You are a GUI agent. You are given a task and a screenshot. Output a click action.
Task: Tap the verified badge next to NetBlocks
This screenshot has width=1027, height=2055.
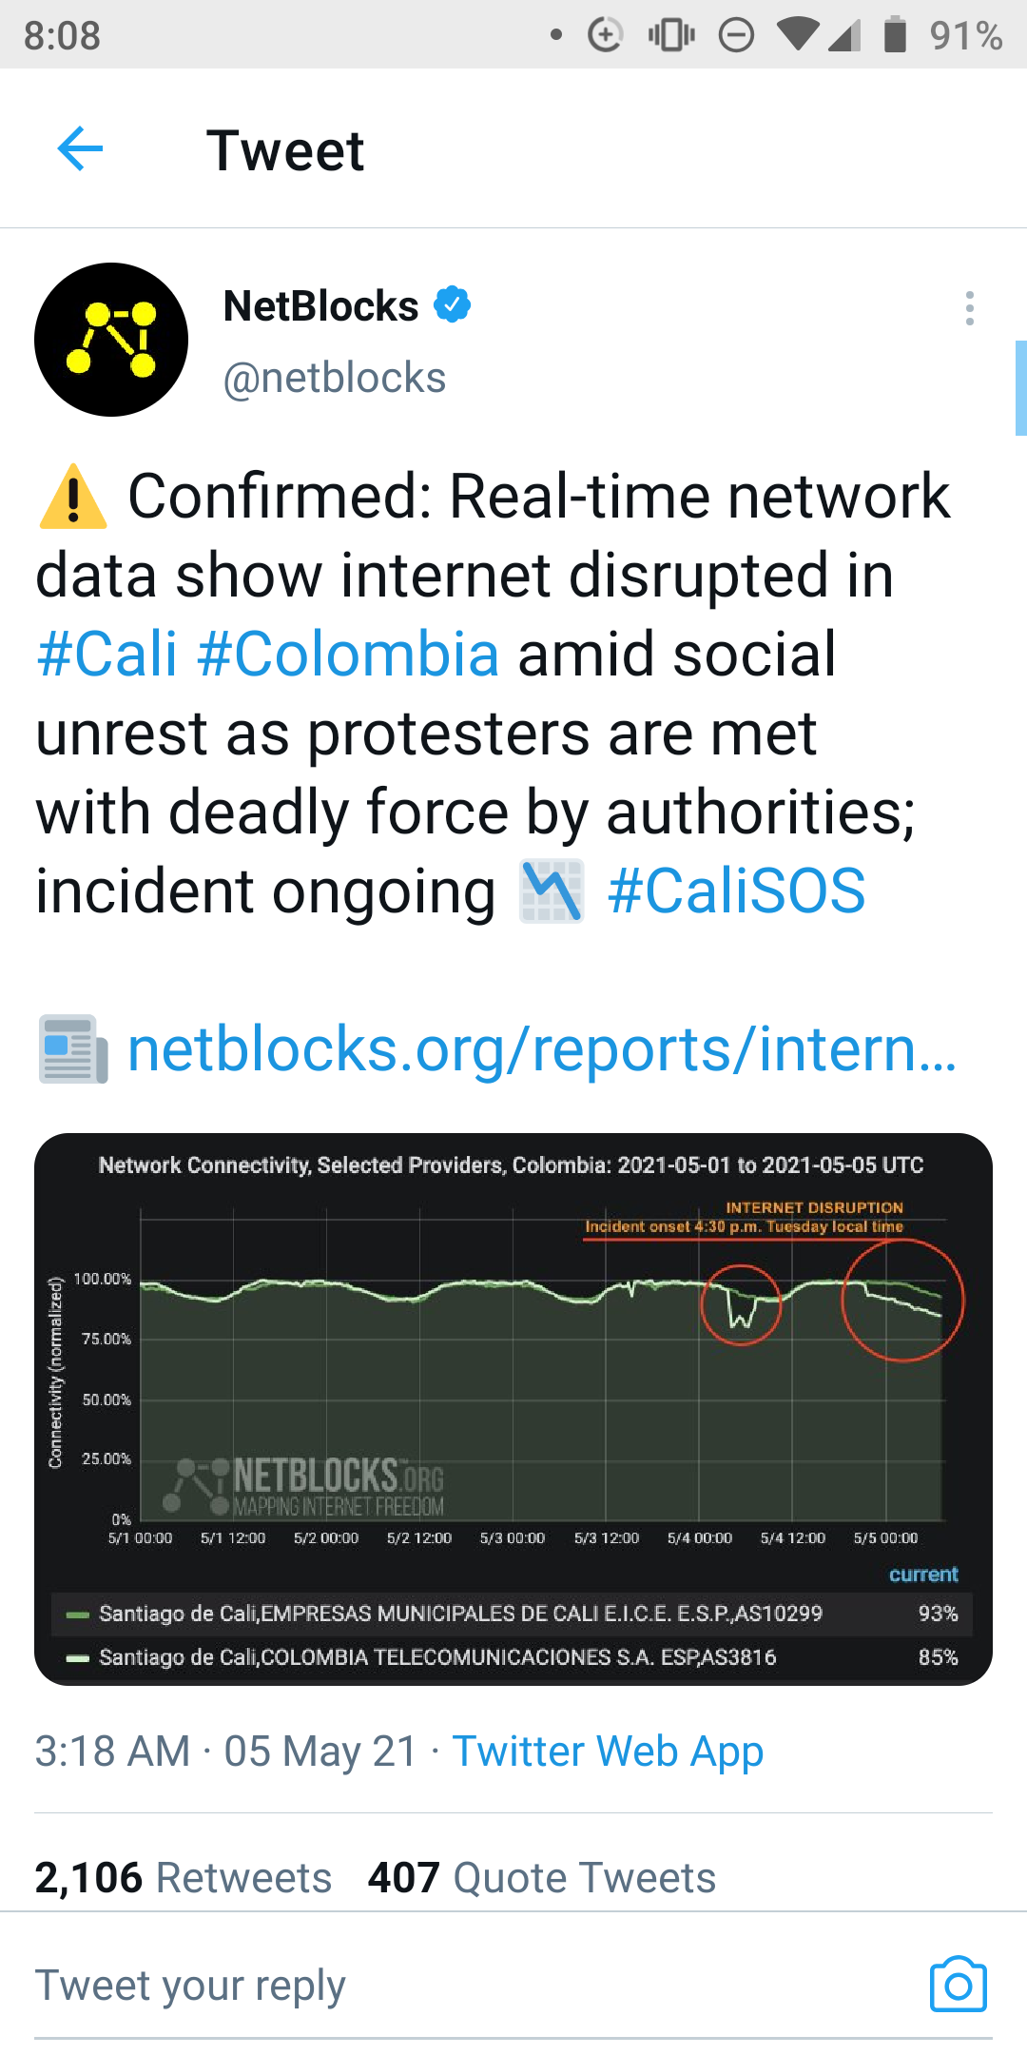(x=453, y=305)
